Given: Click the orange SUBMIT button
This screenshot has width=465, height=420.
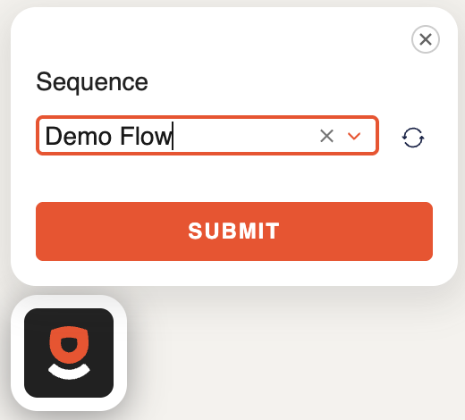Looking at the screenshot, I should (234, 231).
